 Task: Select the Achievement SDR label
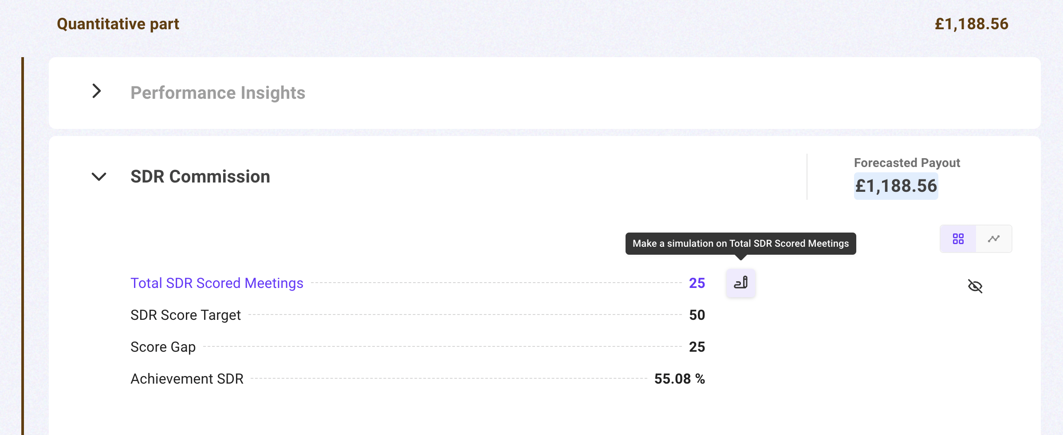click(187, 379)
